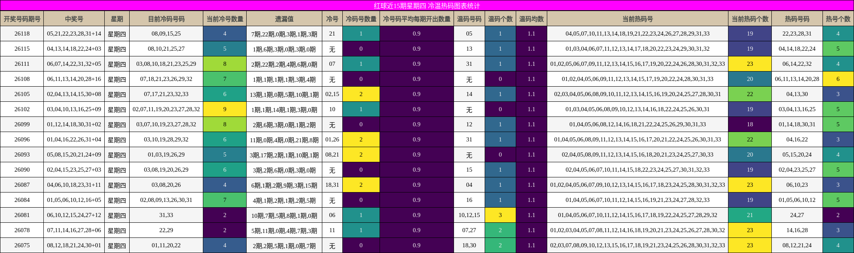Screen dimensions: 854x253
Task: Click the 当前热码个数 column header
Action: [750, 19]
